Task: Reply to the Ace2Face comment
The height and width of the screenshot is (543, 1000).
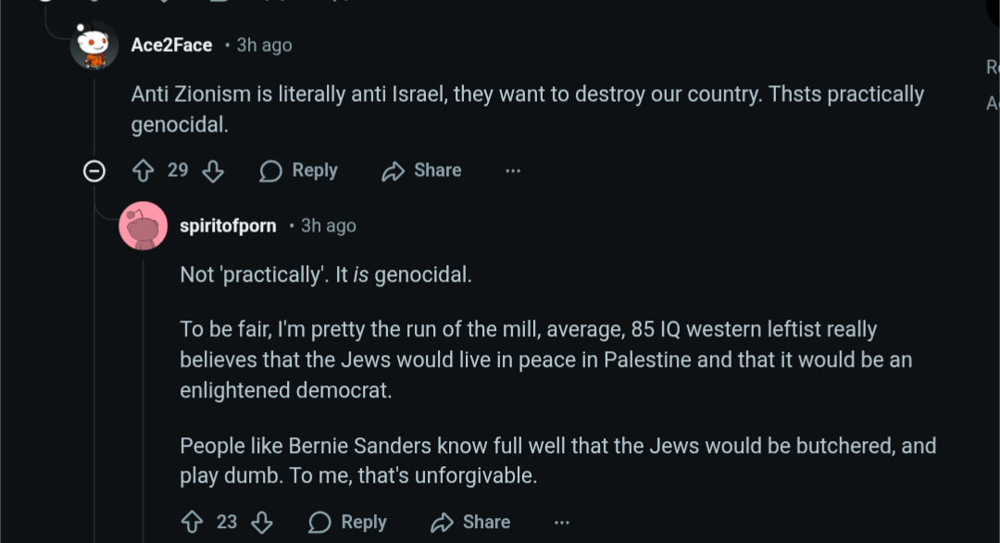Action: pyautogui.click(x=299, y=170)
